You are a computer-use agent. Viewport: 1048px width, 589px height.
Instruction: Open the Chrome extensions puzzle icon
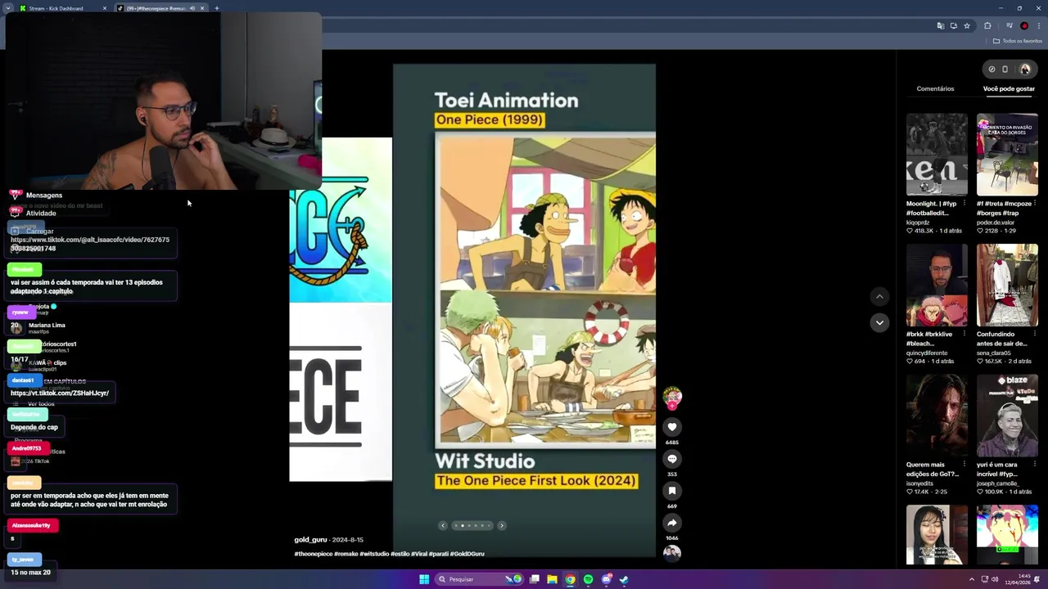987,26
